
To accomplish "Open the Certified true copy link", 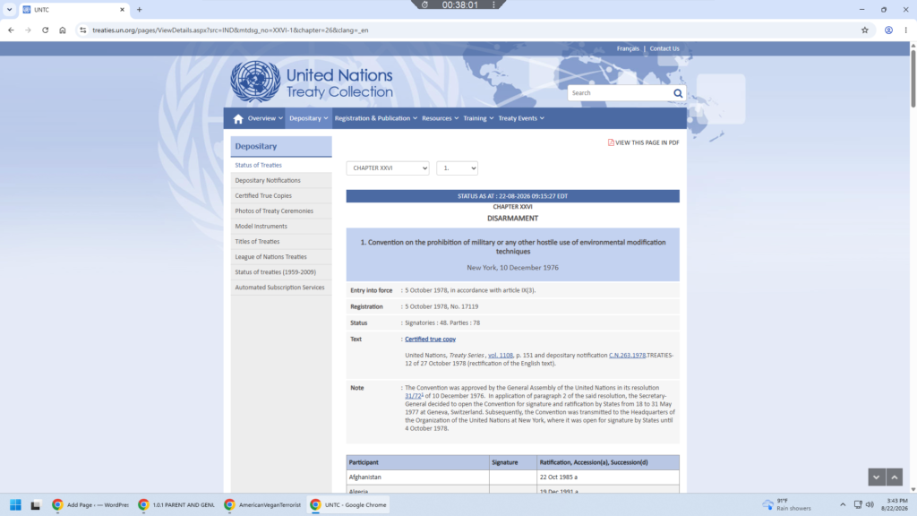I will coord(430,339).
